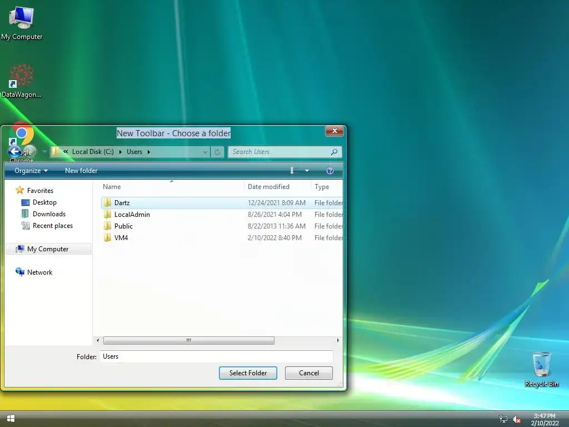
Task: Click the scrollbar right arrow
Action: coord(338,340)
